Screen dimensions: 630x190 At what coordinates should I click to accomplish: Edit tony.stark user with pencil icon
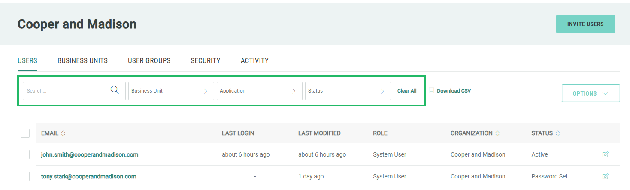[605, 176]
